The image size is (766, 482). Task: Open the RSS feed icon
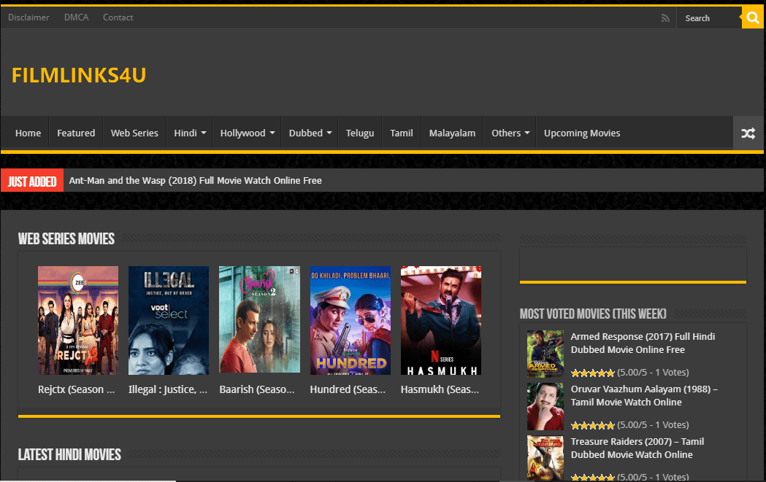point(665,18)
